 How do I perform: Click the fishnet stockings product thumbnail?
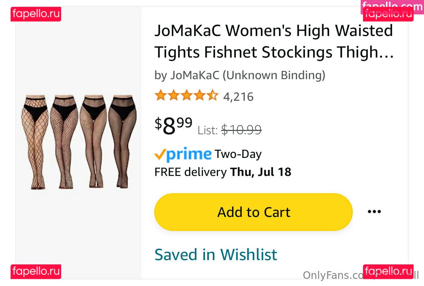79,141
